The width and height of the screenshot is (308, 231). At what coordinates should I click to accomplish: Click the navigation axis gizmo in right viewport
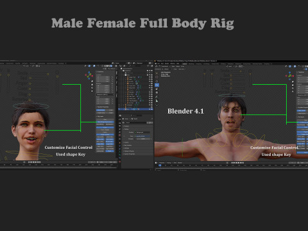(x=290, y=76)
